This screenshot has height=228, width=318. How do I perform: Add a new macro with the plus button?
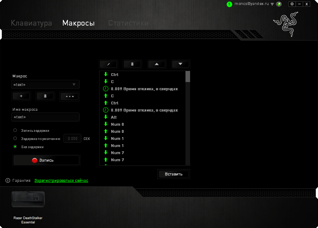[x=21, y=96]
